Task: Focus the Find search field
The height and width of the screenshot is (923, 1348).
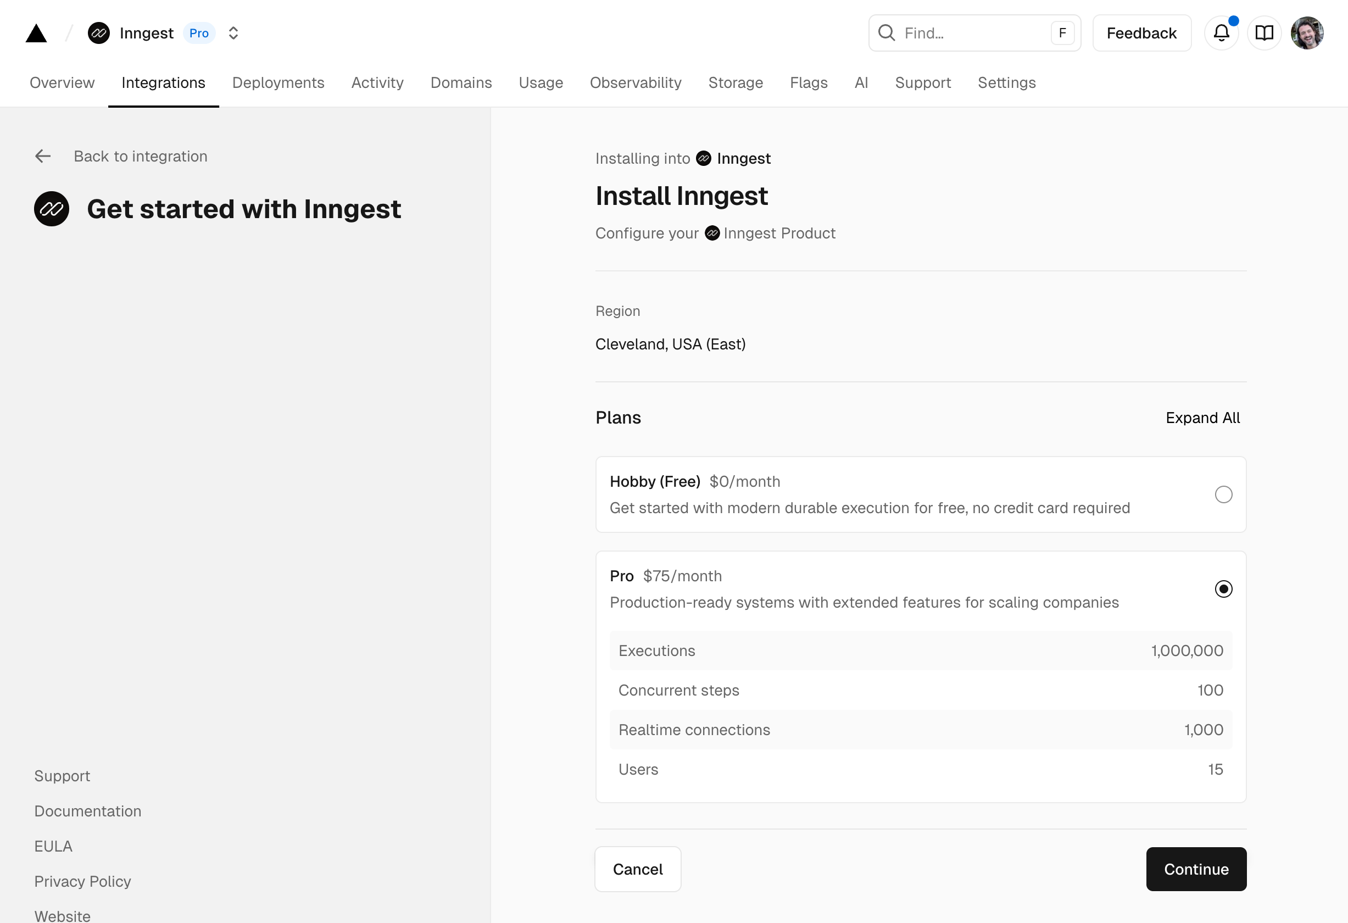Action: coord(974,33)
